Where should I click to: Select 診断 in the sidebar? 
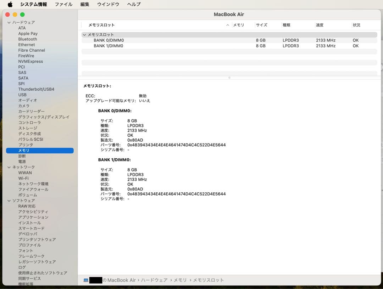(x=22, y=156)
